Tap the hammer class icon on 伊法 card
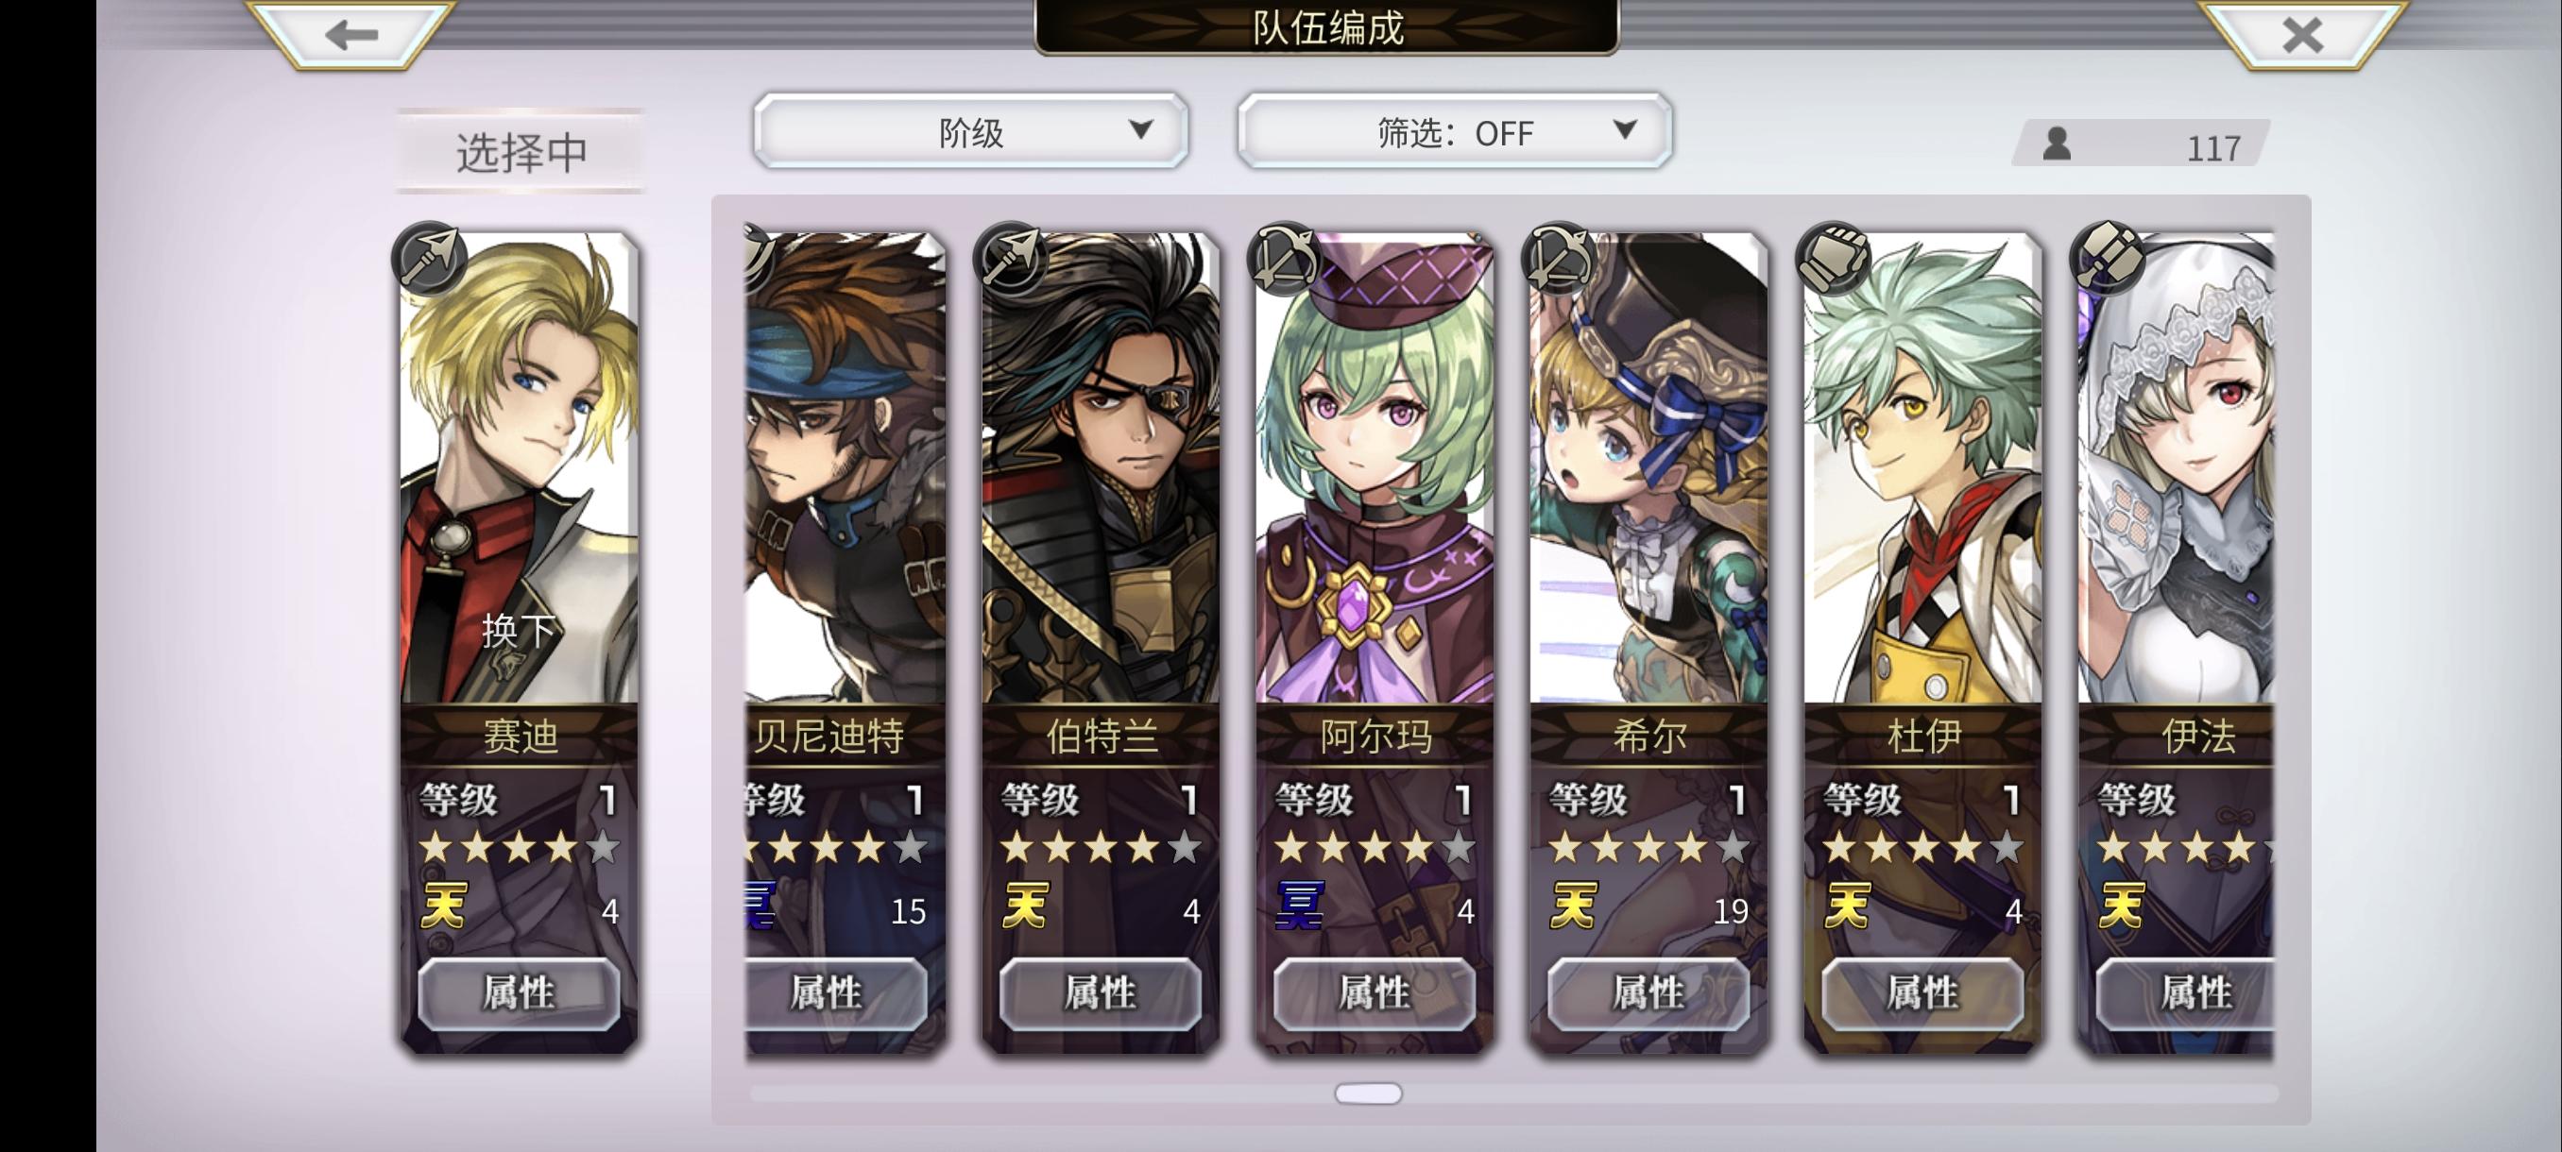2562x1152 pixels. click(x=2108, y=260)
